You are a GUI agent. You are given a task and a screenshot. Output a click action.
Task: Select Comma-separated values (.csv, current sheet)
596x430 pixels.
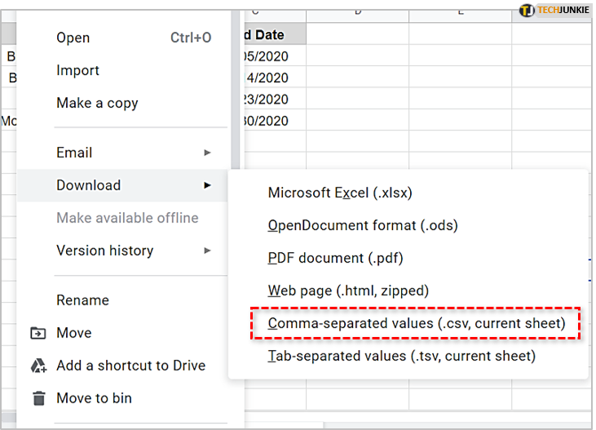click(416, 323)
